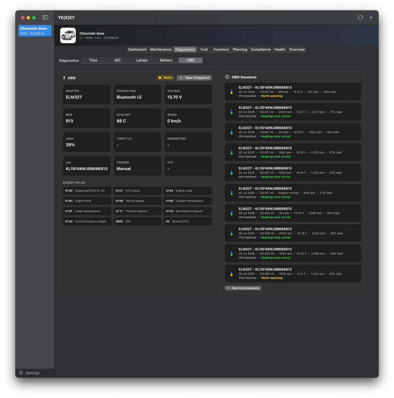Expand See more sessions
This screenshot has height=398, width=394.
(x=243, y=288)
